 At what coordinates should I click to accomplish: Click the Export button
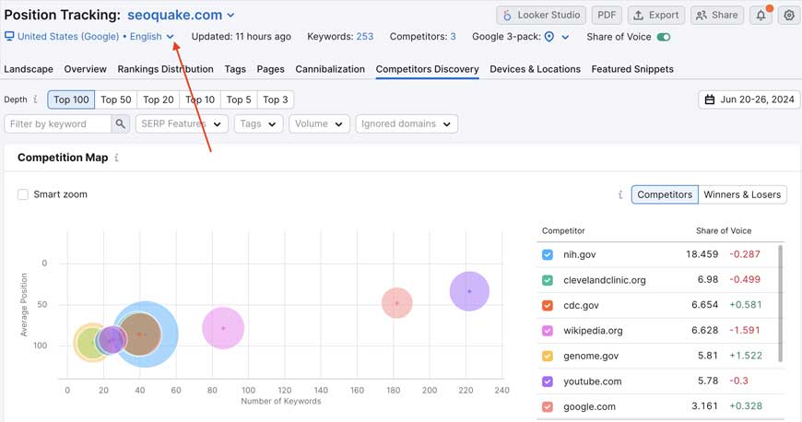[x=656, y=16]
